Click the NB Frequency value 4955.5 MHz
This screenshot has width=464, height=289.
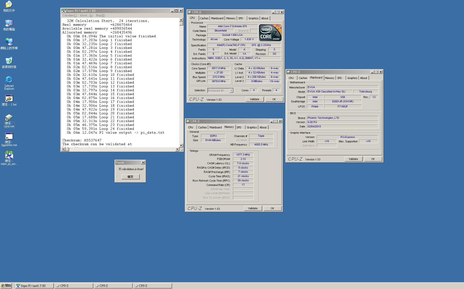261,144
